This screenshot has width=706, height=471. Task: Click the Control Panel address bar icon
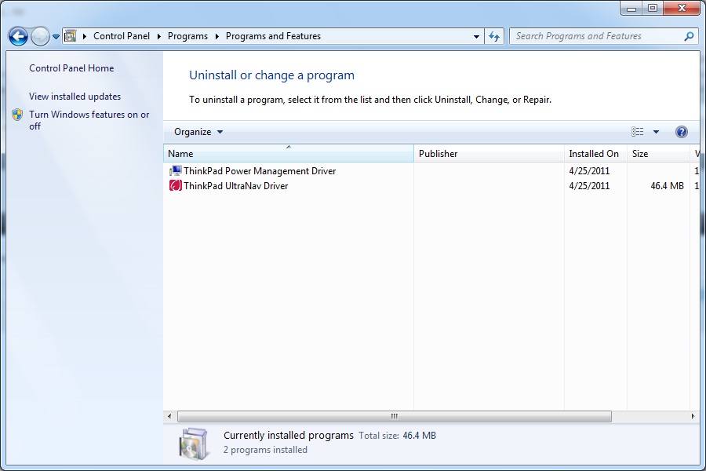71,36
